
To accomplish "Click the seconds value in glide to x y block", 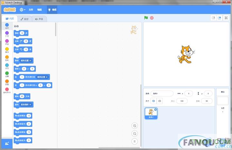I will [22, 85].
